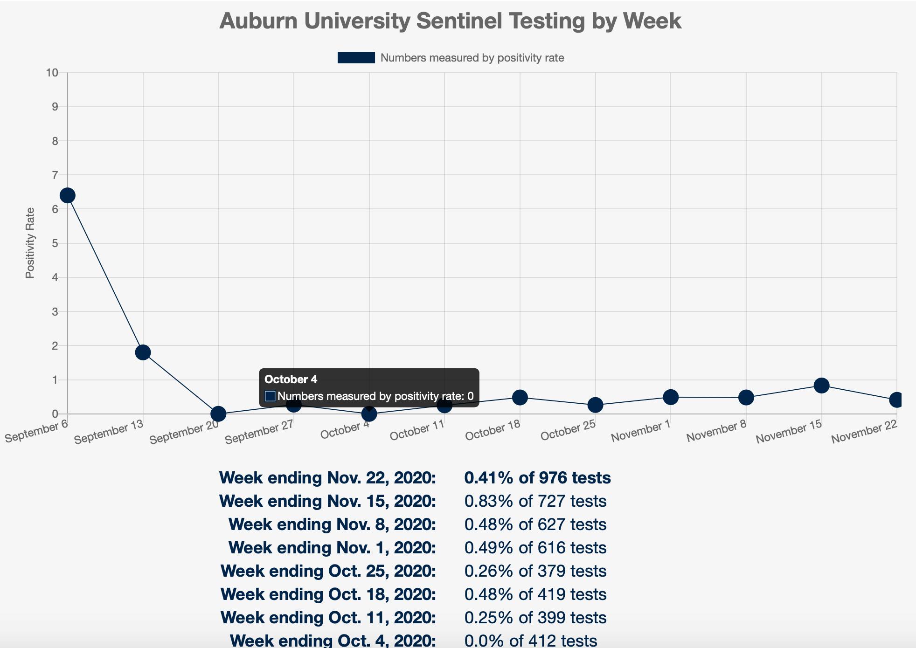The height and width of the screenshot is (648, 916).
Task: Click the 'Week ending Nov. 22, 2020' row label
Action: pos(327,478)
